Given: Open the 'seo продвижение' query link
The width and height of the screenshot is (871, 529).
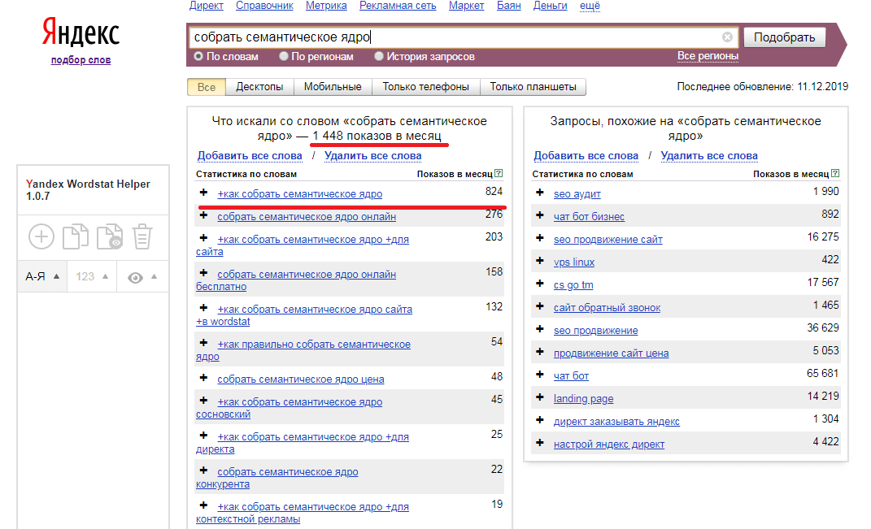Looking at the screenshot, I should coord(595,330).
